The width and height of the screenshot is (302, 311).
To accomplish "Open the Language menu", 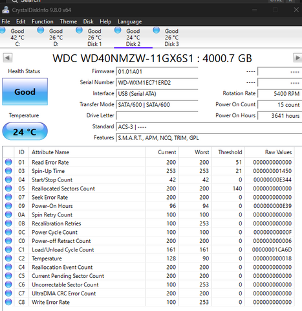I will [x=129, y=21].
